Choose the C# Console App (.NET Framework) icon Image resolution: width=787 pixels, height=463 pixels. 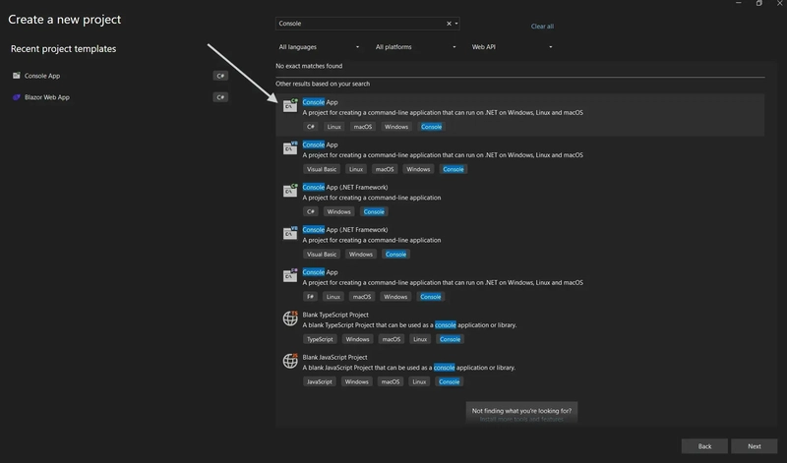(290, 191)
